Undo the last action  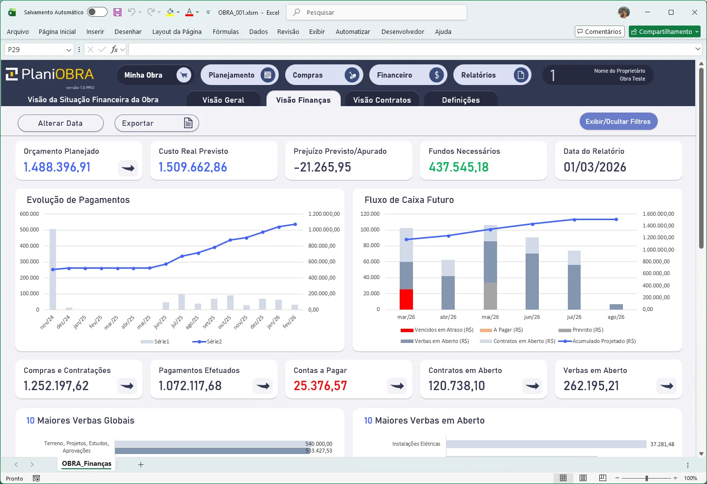pos(131,12)
